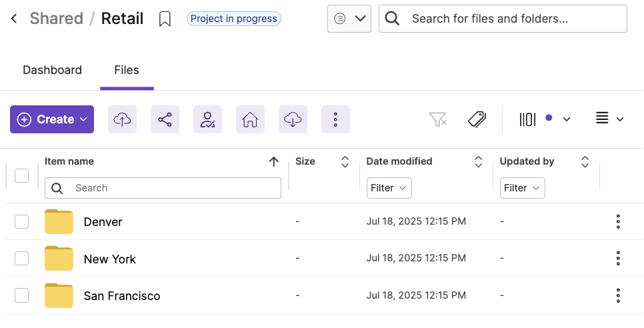The image size is (644, 328).
Task: Sort by the Size column arrows
Action: point(345,162)
